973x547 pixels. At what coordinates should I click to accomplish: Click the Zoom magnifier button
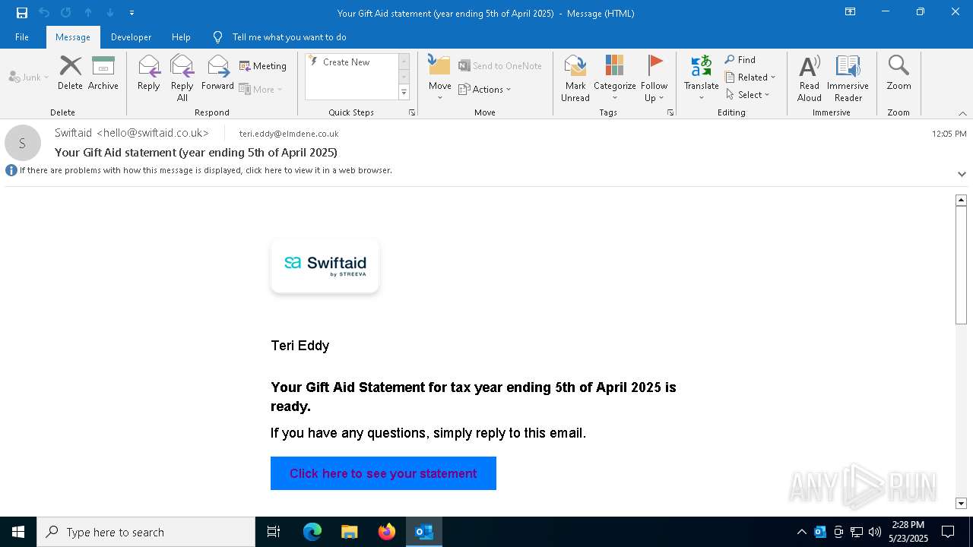[899, 73]
